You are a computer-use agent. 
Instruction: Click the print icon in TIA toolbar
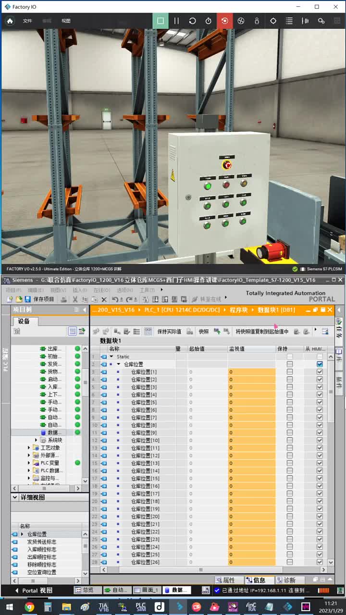click(x=63, y=299)
